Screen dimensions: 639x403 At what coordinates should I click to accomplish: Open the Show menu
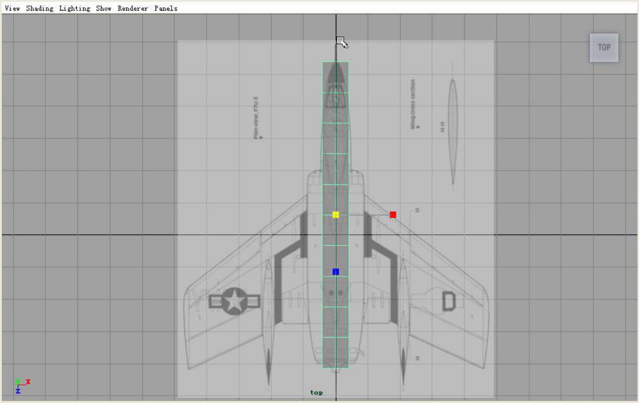pyautogui.click(x=104, y=8)
